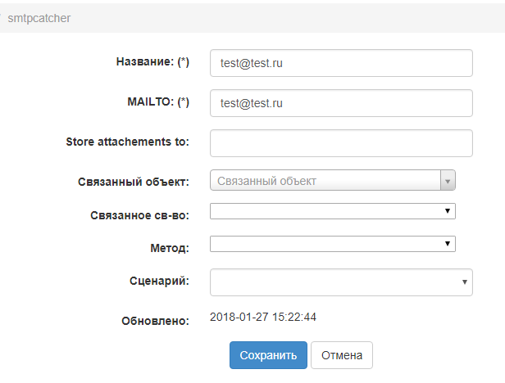Image resolution: width=505 pixels, height=383 pixels.
Task: Click the Название: (*) label
Action: pos(152,62)
